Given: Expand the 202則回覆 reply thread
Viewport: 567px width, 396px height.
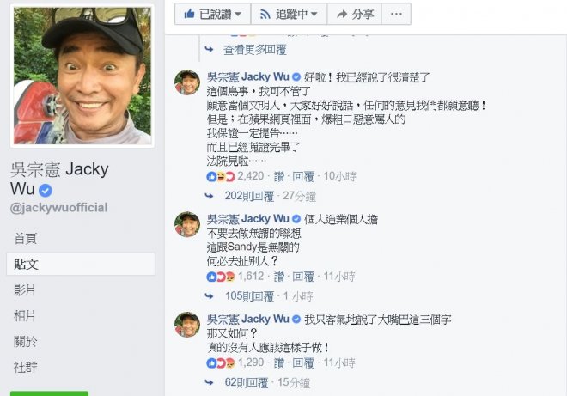Looking at the screenshot, I should coord(249,196).
